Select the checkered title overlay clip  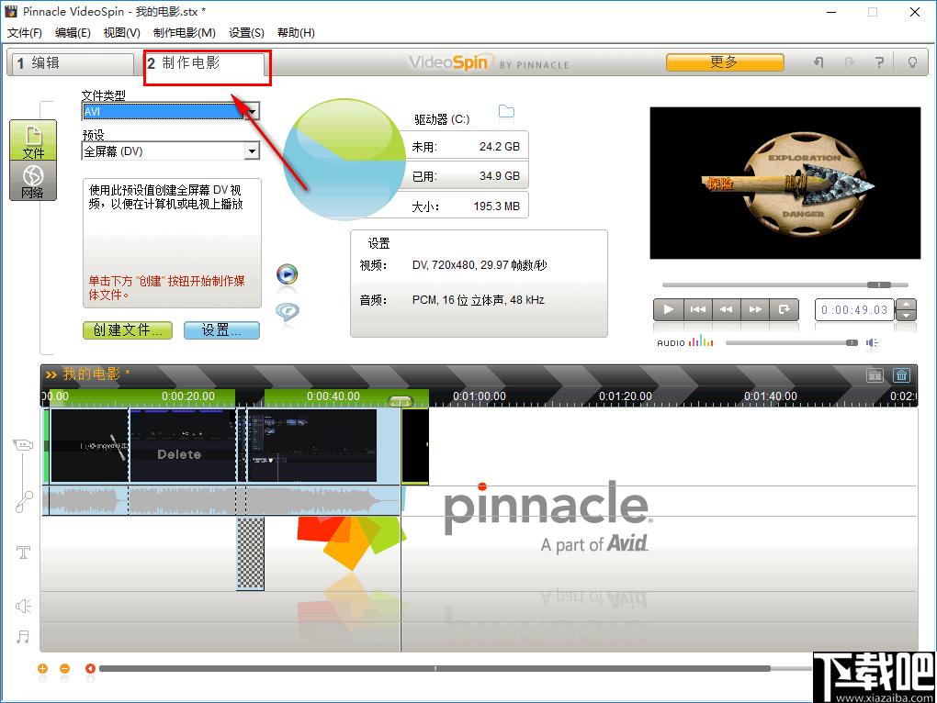(251, 553)
